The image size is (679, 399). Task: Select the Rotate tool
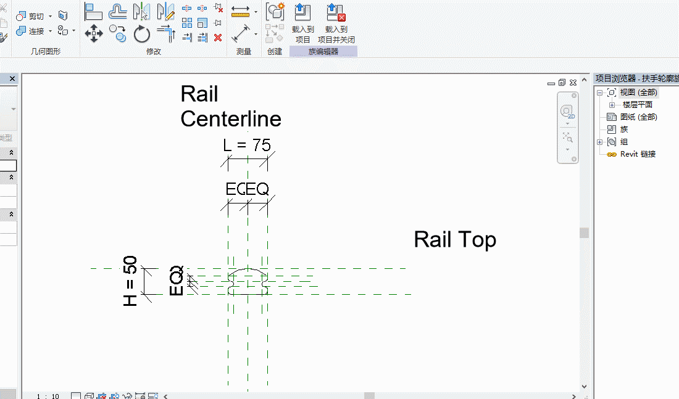point(141,34)
